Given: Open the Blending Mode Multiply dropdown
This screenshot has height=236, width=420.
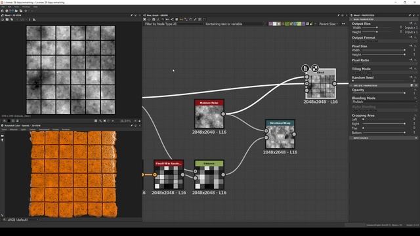Looking at the screenshot, I should 385,102.
